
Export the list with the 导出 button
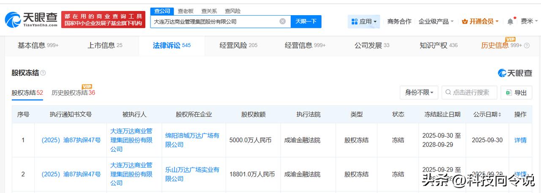[516, 92]
